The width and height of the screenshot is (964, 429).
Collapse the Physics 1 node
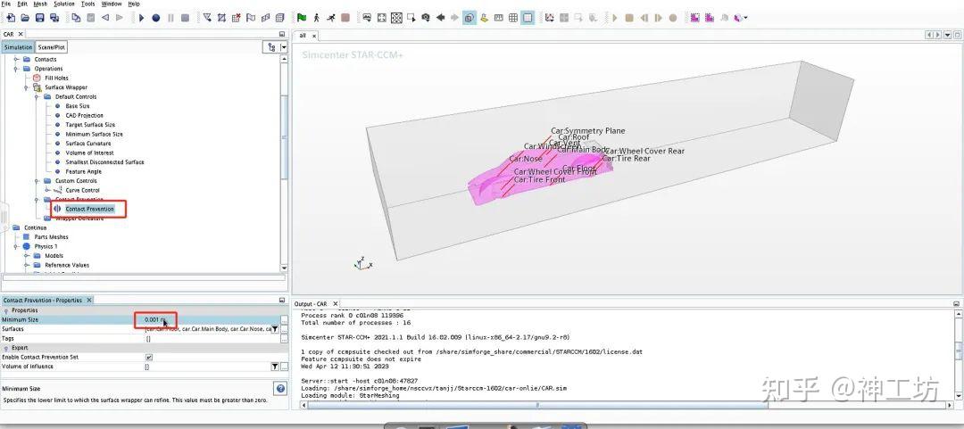point(17,246)
